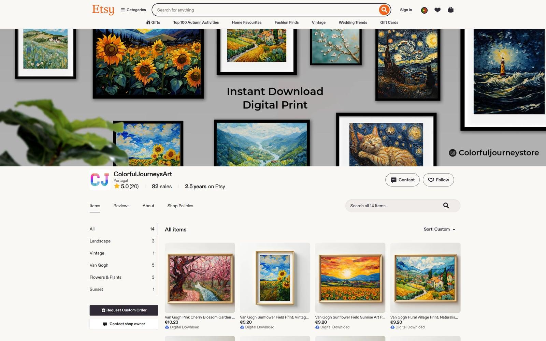Click Van Gogh Rural Village Print title

pos(424,317)
